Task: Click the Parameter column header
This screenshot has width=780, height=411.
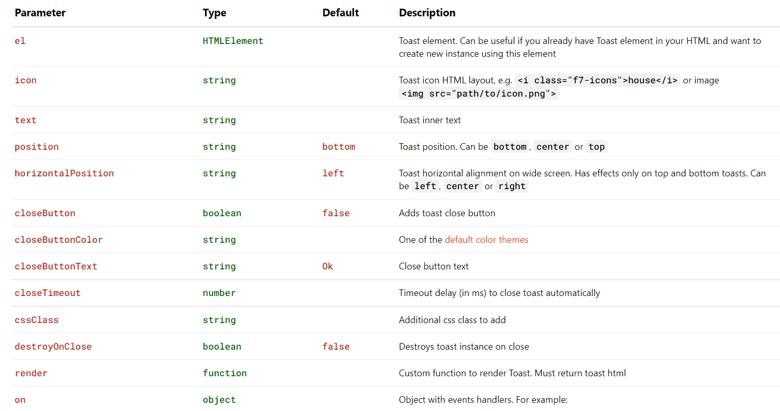Action: tap(40, 13)
